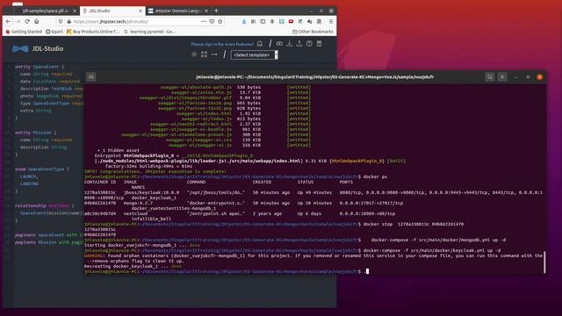The image size is (562, 316).
Task: Click the terminal command prompt cursor
Action: point(367,271)
